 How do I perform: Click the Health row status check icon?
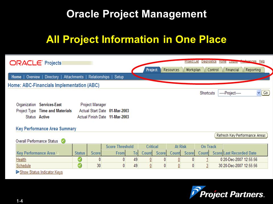tap(80, 159)
